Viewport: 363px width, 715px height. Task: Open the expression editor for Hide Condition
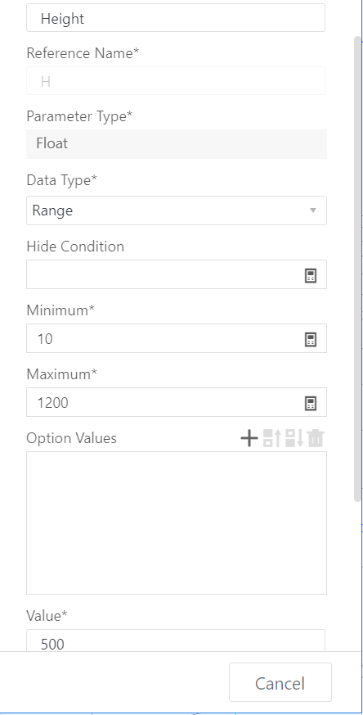[310, 275]
